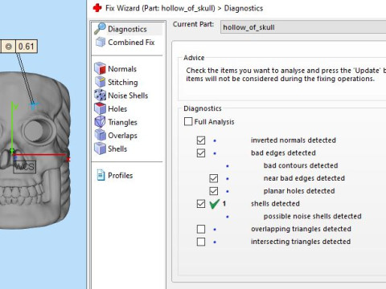
Task: Open the Profiles document icon
Action: point(101,175)
